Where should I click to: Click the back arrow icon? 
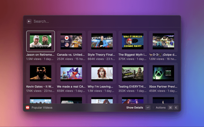pos(29,22)
